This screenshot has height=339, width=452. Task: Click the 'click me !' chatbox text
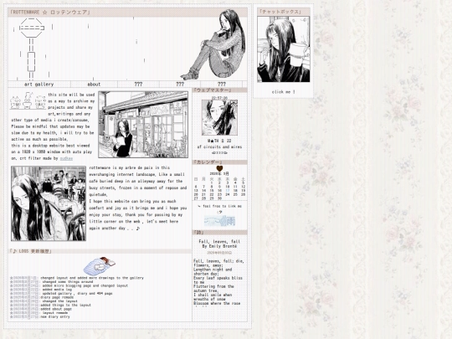click(283, 92)
